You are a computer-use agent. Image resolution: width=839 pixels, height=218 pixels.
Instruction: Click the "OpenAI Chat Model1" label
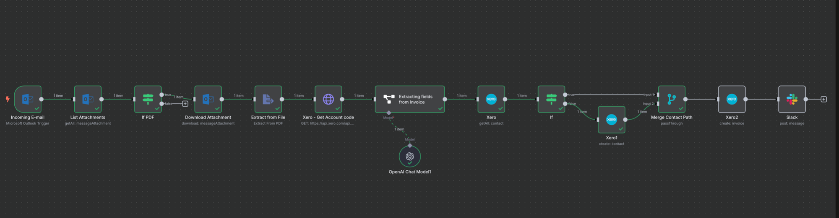(410, 172)
